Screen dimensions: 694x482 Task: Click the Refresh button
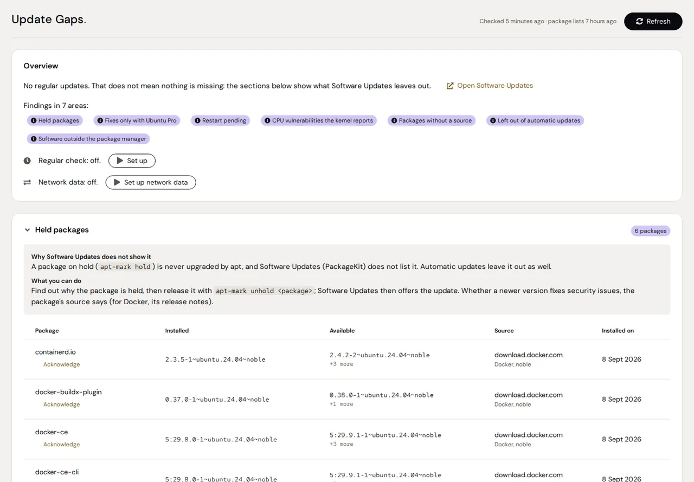[653, 21]
